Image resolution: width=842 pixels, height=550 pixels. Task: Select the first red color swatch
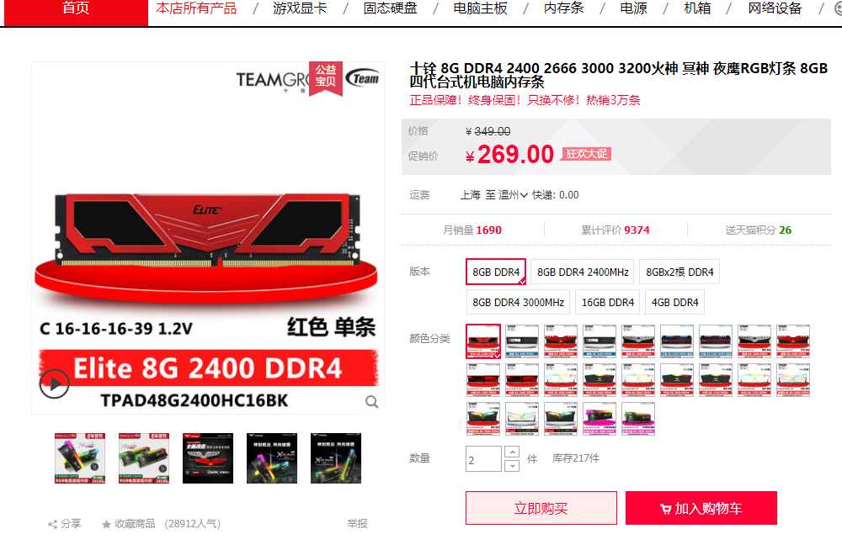tap(483, 341)
